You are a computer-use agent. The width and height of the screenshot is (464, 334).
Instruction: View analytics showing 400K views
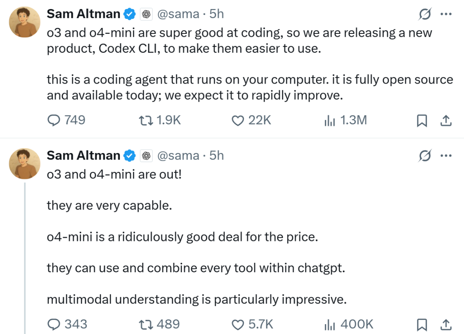click(x=348, y=324)
